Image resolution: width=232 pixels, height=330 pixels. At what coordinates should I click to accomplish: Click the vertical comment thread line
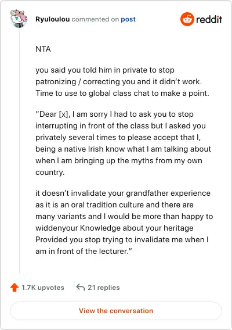[x=19, y=150]
